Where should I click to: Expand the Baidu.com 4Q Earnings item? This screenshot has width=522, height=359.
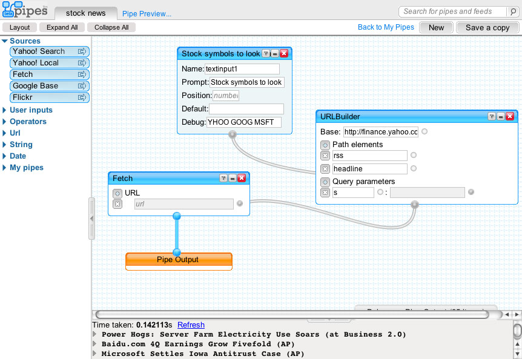pyautogui.click(x=95, y=344)
